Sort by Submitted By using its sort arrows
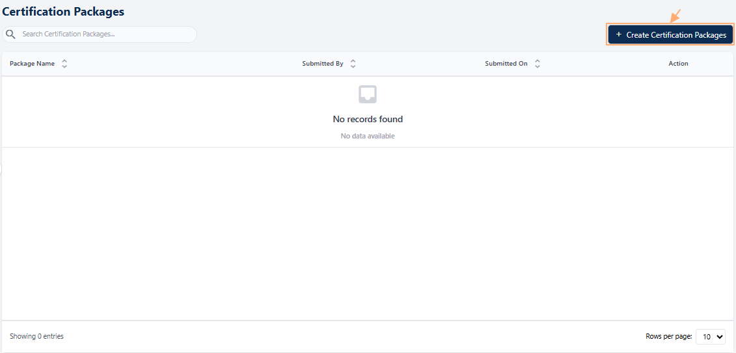The height and width of the screenshot is (353, 736). tap(353, 64)
